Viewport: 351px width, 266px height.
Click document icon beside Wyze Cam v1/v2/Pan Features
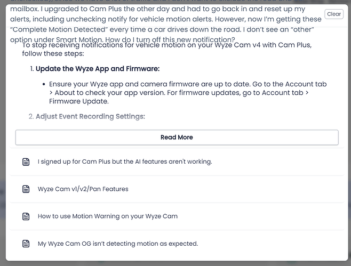pos(26,189)
